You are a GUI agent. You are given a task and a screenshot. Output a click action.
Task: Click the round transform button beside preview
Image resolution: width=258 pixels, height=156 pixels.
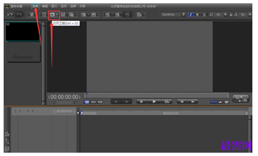[x=241, y=99]
